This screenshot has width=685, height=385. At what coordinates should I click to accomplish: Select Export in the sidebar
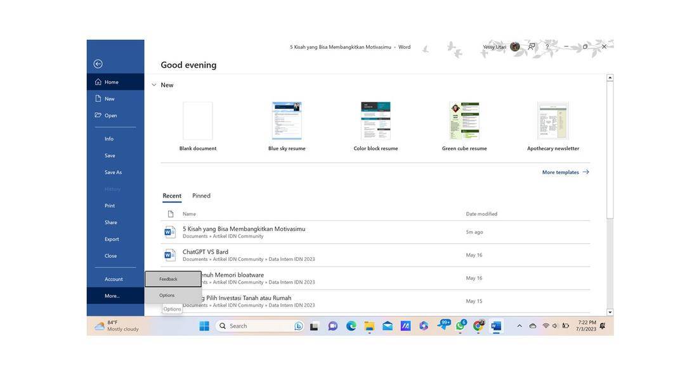115,239
